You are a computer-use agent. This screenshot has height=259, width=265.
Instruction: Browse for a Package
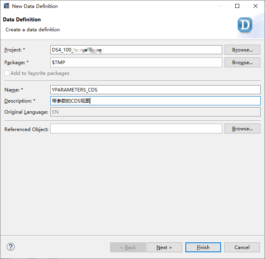tap(242, 63)
